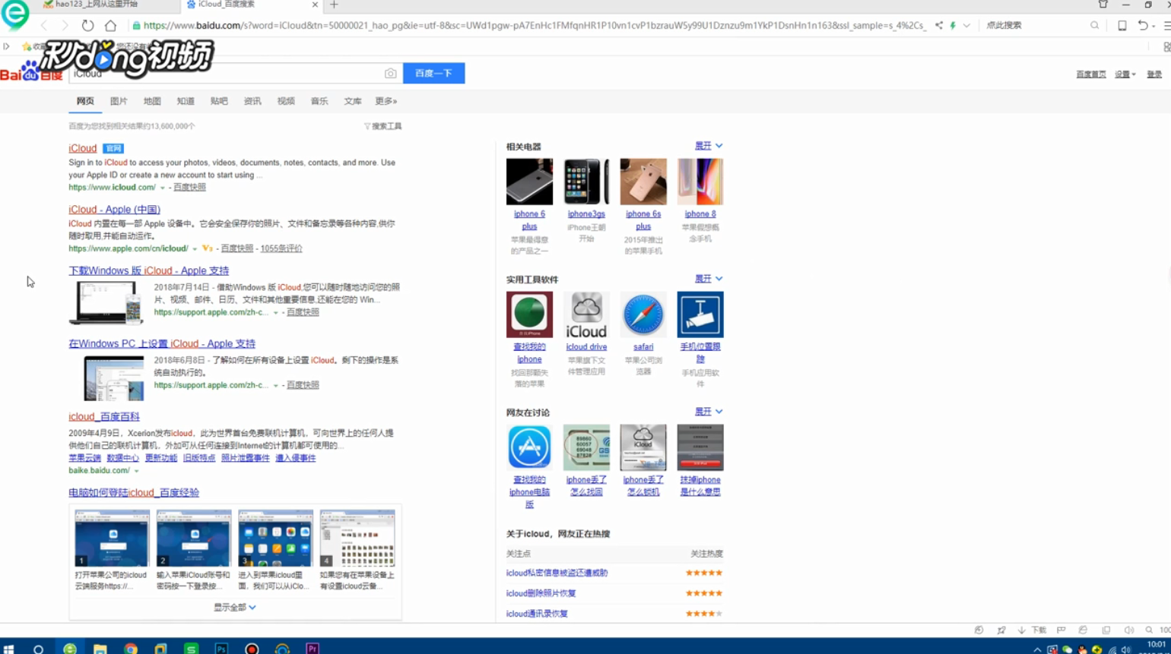Image resolution: width=1171 pixels, height=654 pixels.
Task: Open icloud私密信息被盗还遭威胁 hot topic
Action: [557, 573]
